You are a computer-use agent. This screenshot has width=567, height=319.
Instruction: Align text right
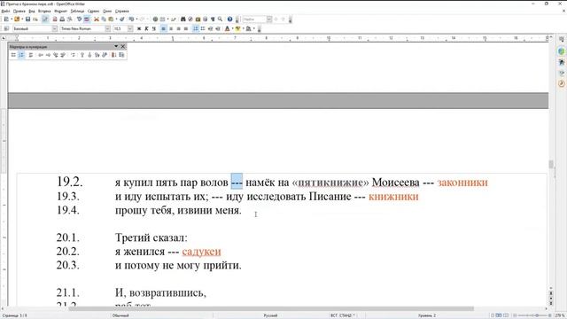click(178, 28)
